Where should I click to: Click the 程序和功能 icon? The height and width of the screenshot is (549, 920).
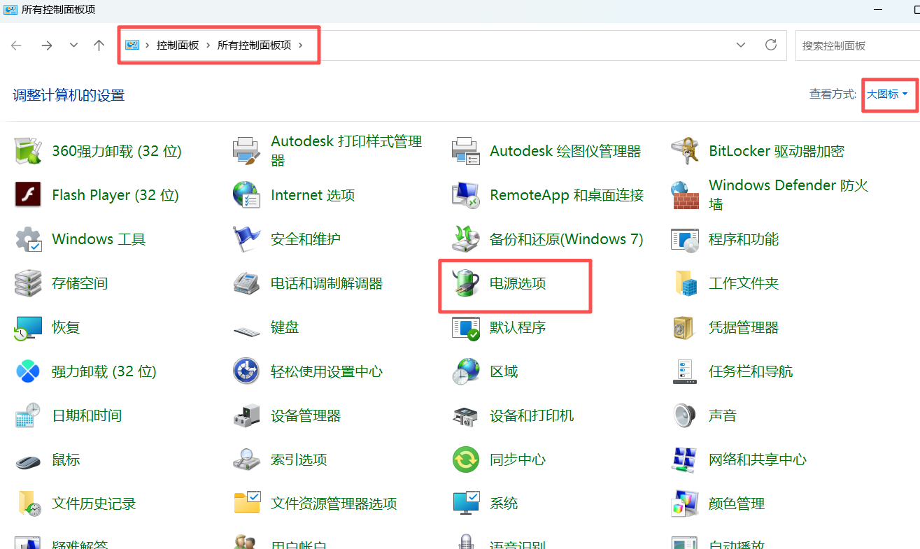pos(685,239)
